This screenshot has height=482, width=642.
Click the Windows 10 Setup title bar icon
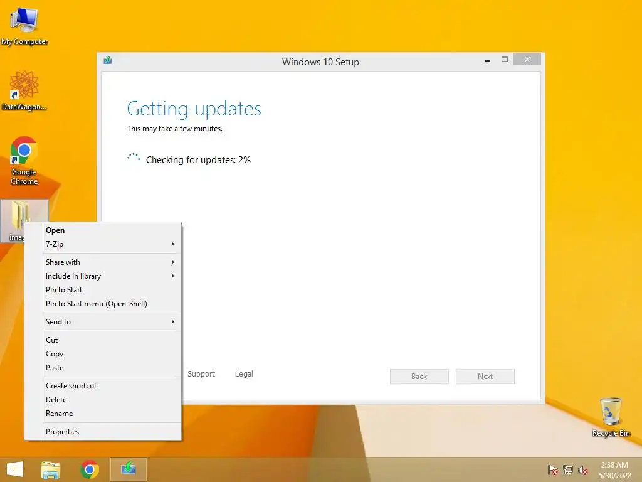pyautogui.click(x=108, y=61)
